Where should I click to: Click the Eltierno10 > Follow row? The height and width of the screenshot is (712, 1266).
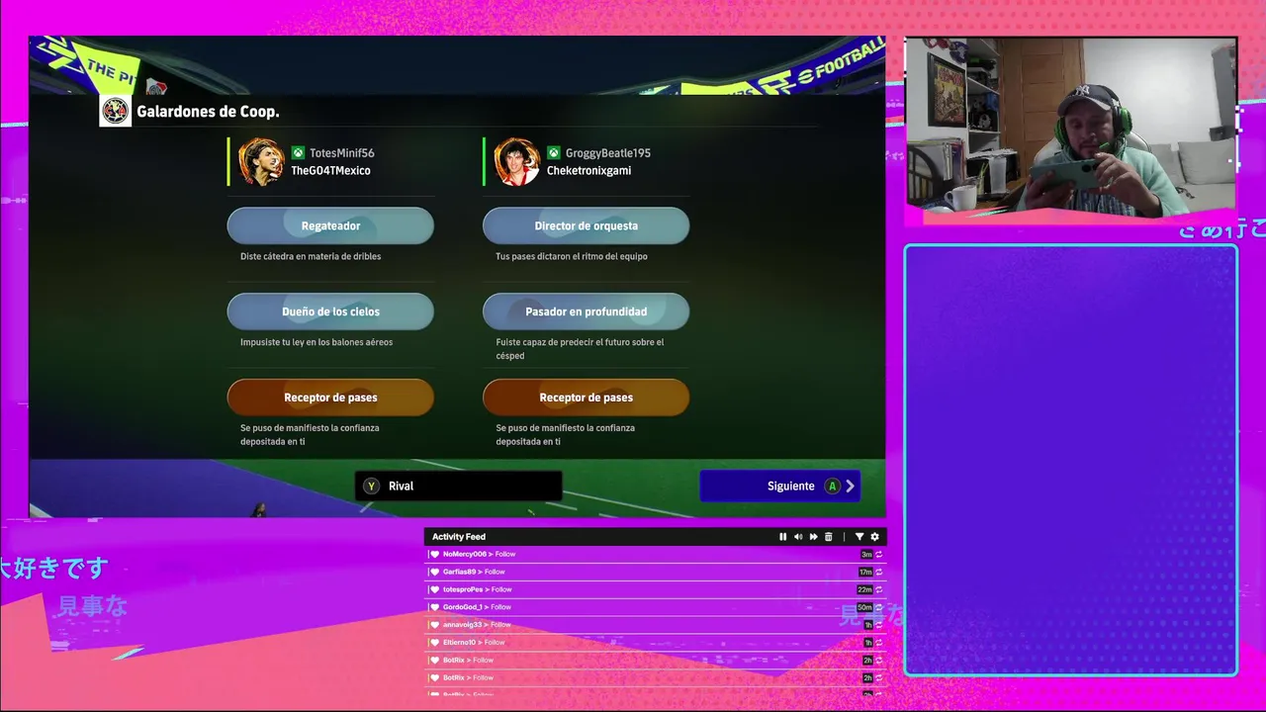pos(655,643)
